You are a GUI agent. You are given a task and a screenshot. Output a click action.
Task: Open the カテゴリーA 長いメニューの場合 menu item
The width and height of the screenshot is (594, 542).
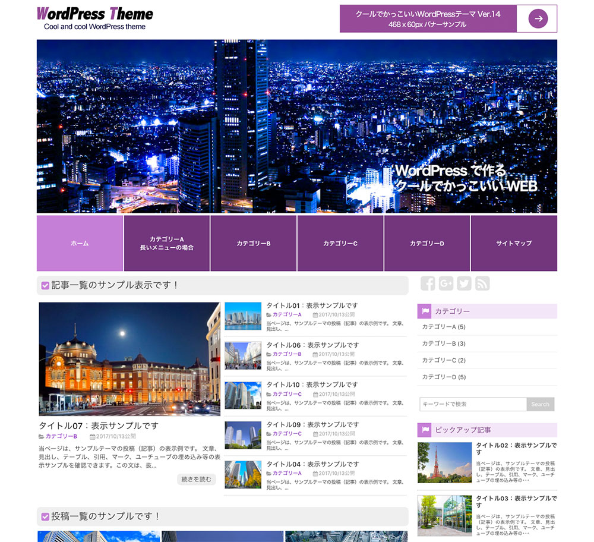coord(167,243)
